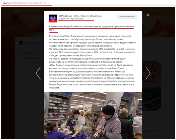Select the Обсуждаемые tab in sidebar
Screen dimensions: 176x140
click(31, 58)
